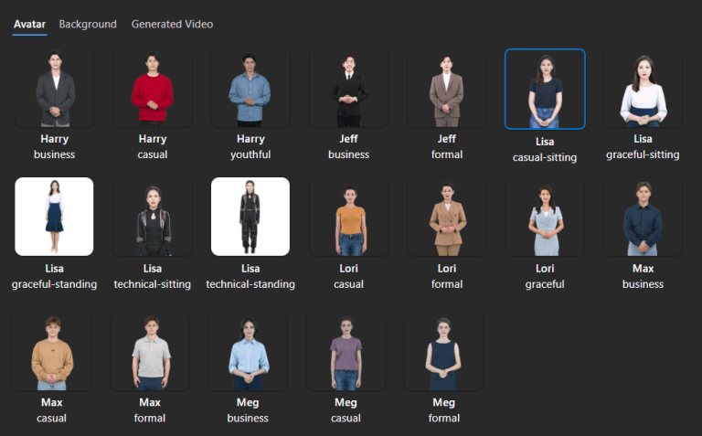Screen dimensions: 702x436
Task: Click the "Lisa casual-sitting" label text
Action: (x=545, y=150)
